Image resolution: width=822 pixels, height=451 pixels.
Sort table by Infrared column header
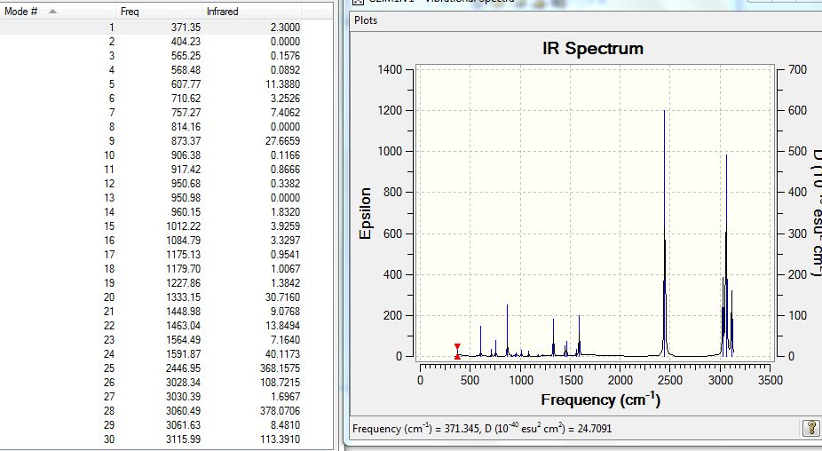[251, 11]
